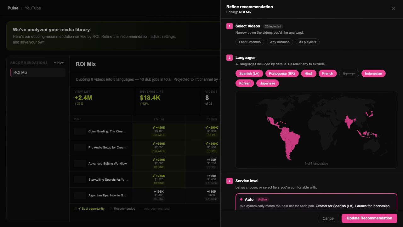The height and width of the screenshot is (227, 403).
Task: Click the $18.4K revenue lift value
Action: (150, 98)
